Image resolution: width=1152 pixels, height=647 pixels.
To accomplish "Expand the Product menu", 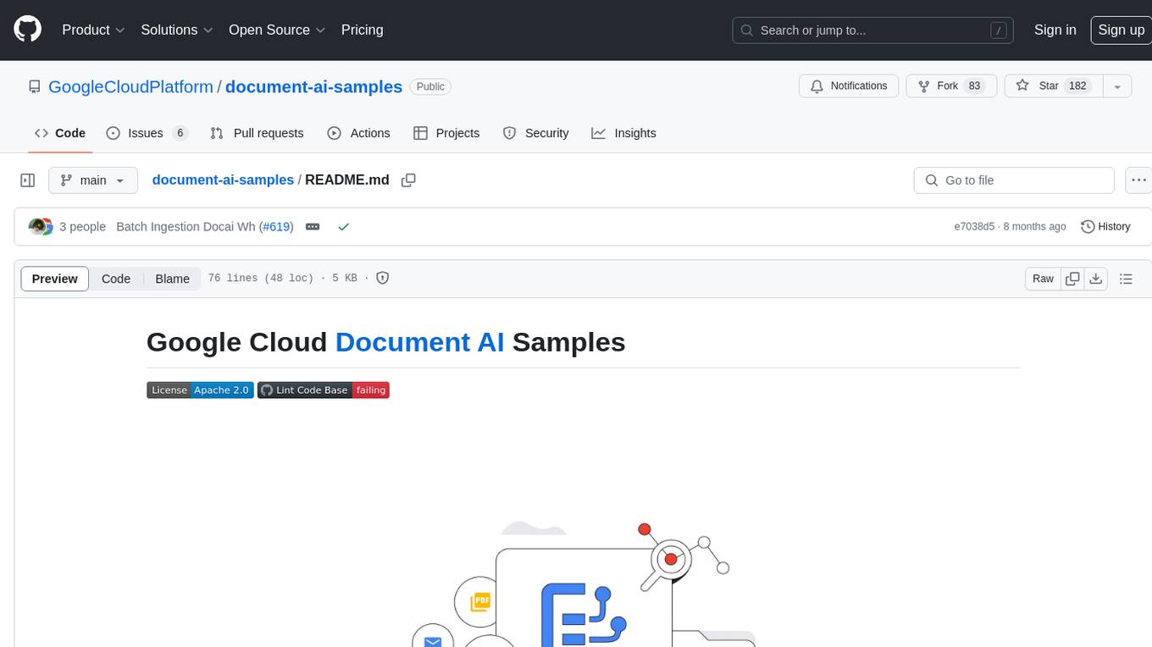I will pos(93,30).
